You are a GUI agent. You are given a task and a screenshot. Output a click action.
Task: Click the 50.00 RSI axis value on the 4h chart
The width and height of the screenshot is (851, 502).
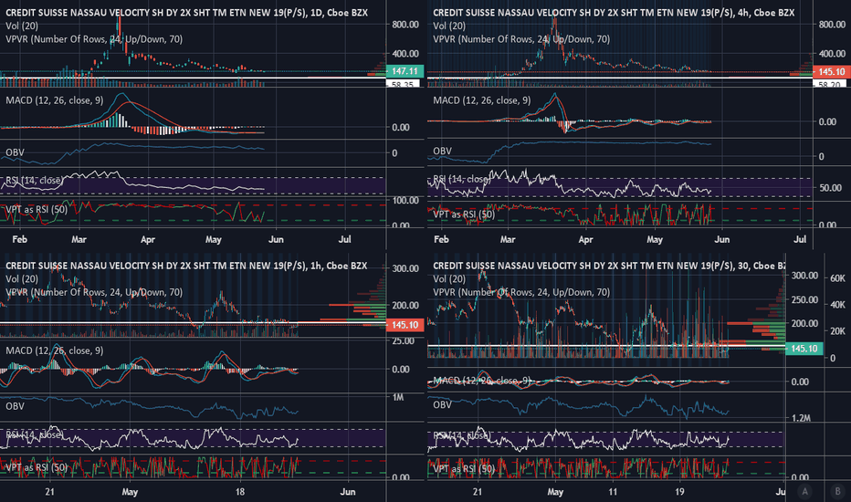831,188
